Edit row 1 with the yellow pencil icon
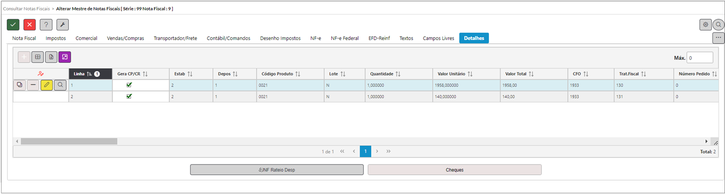This screenshot has width=725, height=194. pyautogui.click(x=47, y=84)
